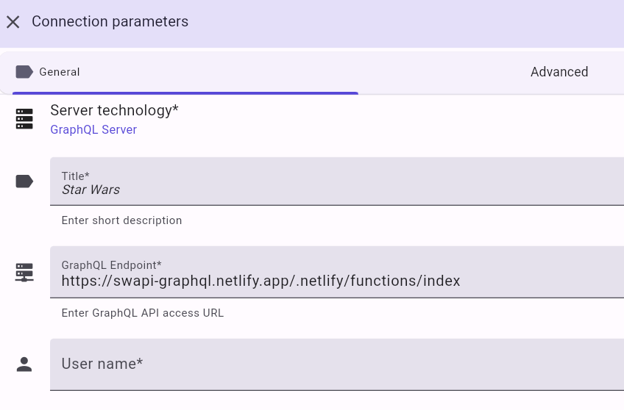Select the Star Wars title text
This screenshot has width=624, height=410.
coord(91,190)
